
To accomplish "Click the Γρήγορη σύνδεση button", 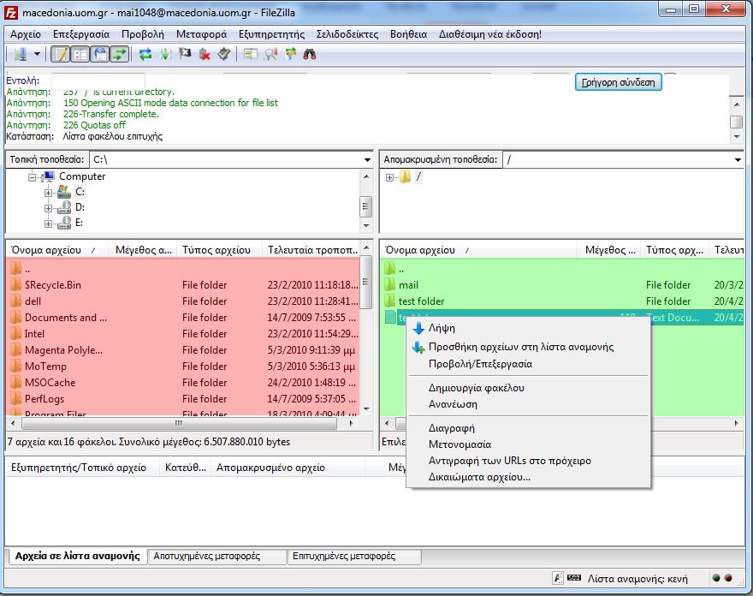I will tap(618, 82).
